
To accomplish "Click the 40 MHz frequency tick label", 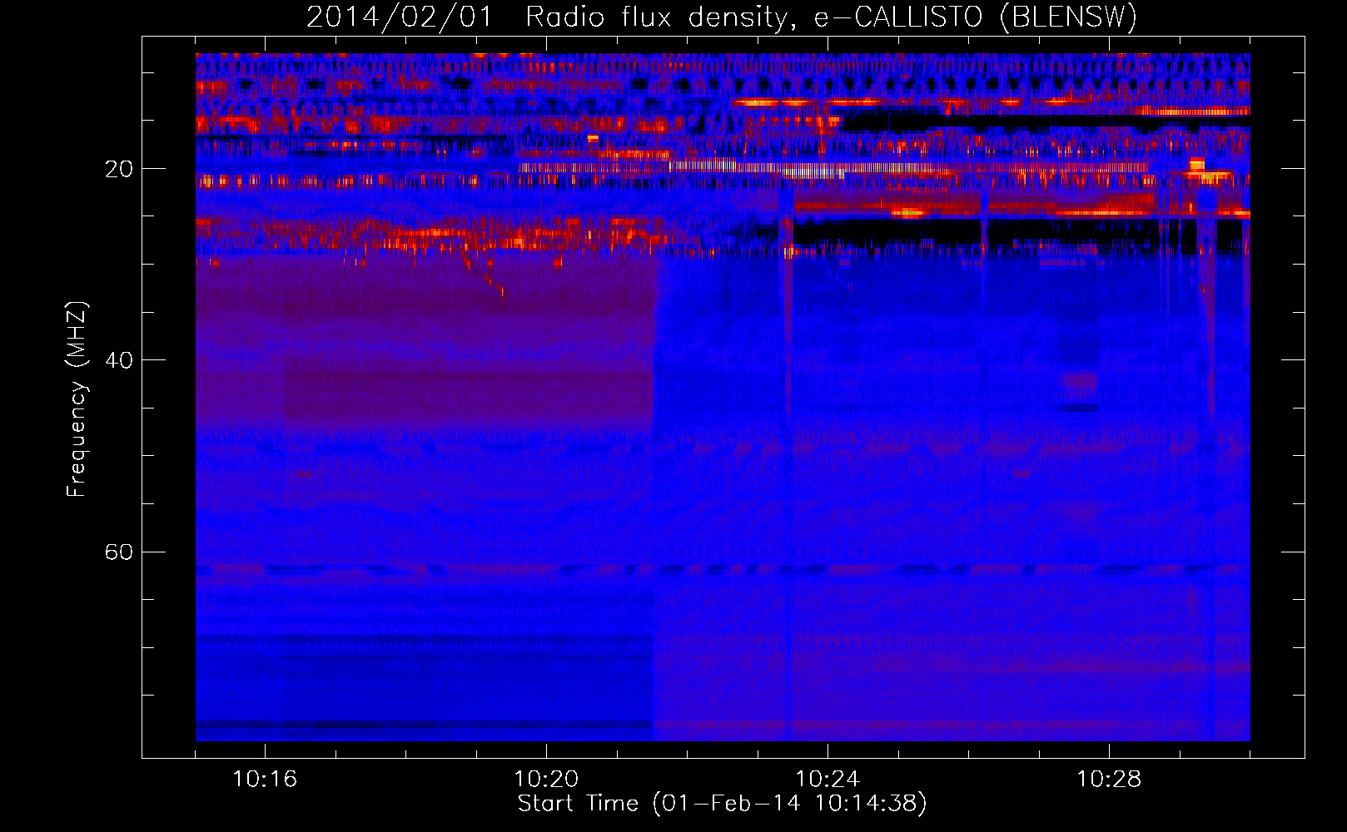I will pyautogui.click(x=119, y=360).
